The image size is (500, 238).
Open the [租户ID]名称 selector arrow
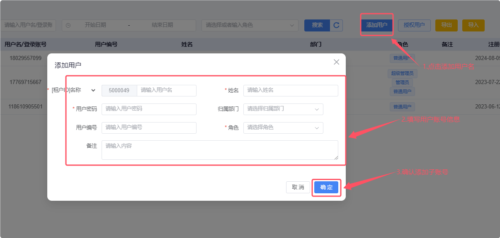click(x=93, y=90)
